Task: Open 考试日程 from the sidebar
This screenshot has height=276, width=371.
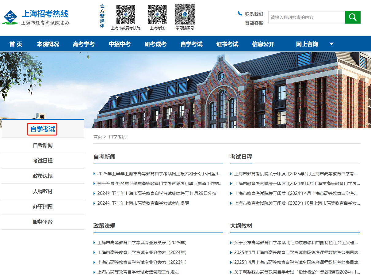Action: tap(42, 161)
